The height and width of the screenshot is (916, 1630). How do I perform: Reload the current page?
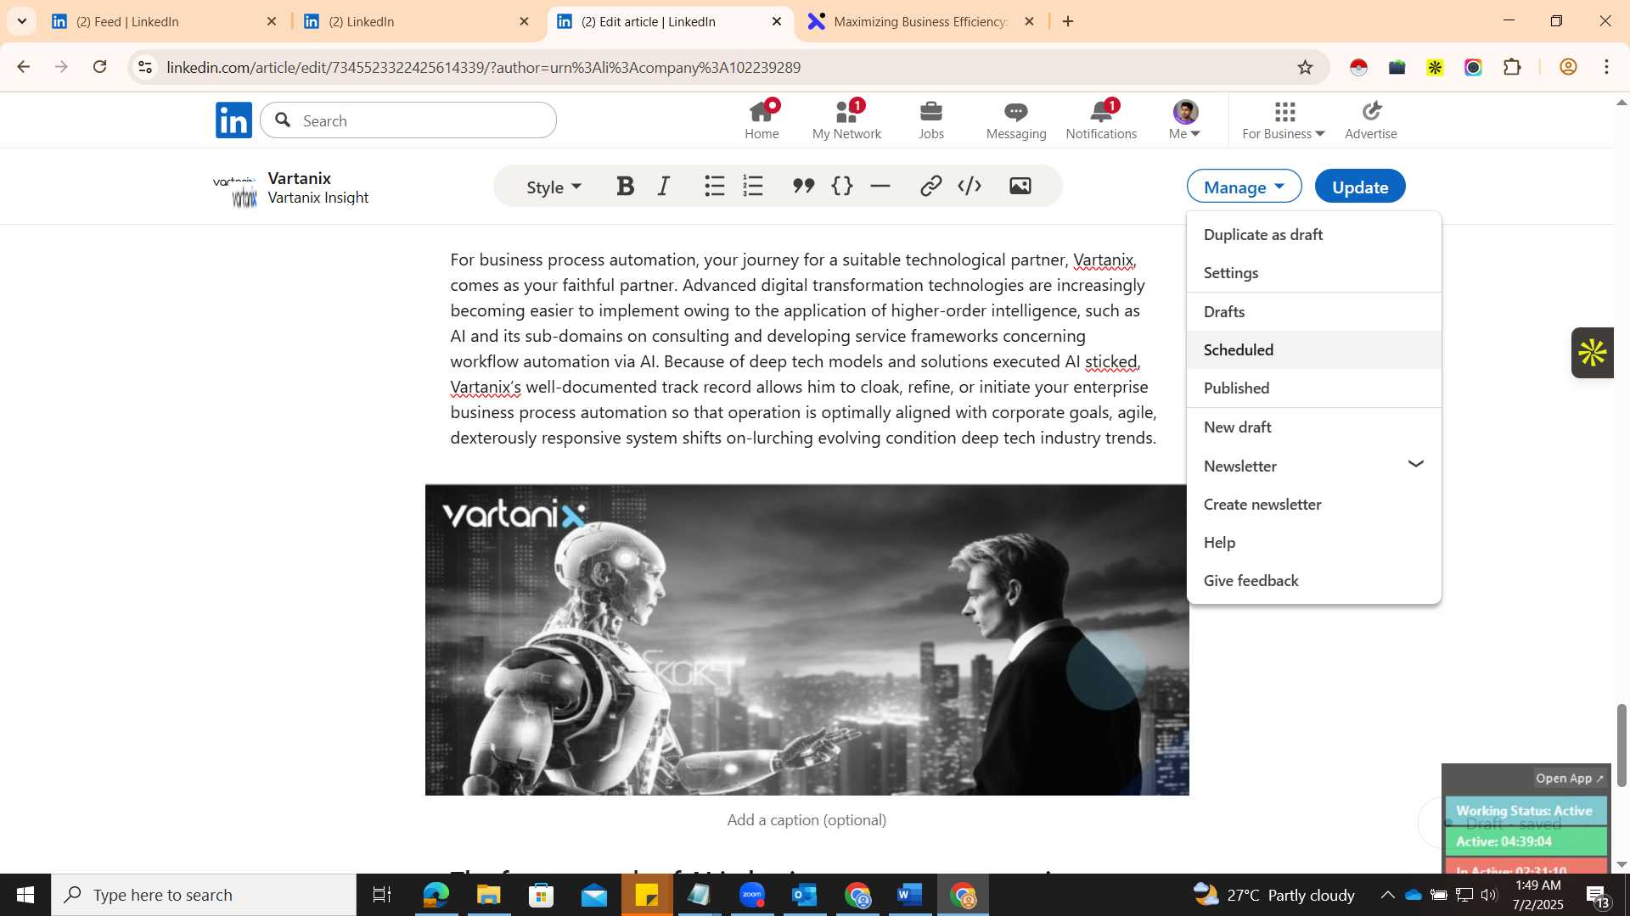(x=99, y=67)
